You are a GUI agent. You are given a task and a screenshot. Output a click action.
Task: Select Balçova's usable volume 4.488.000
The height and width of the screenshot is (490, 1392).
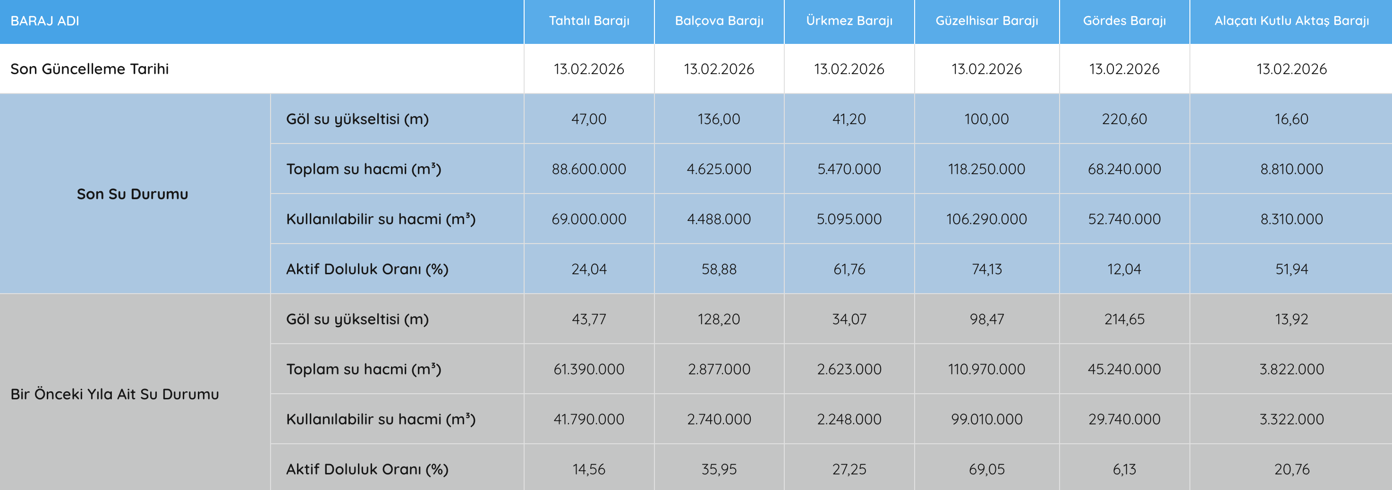(719, 219)
